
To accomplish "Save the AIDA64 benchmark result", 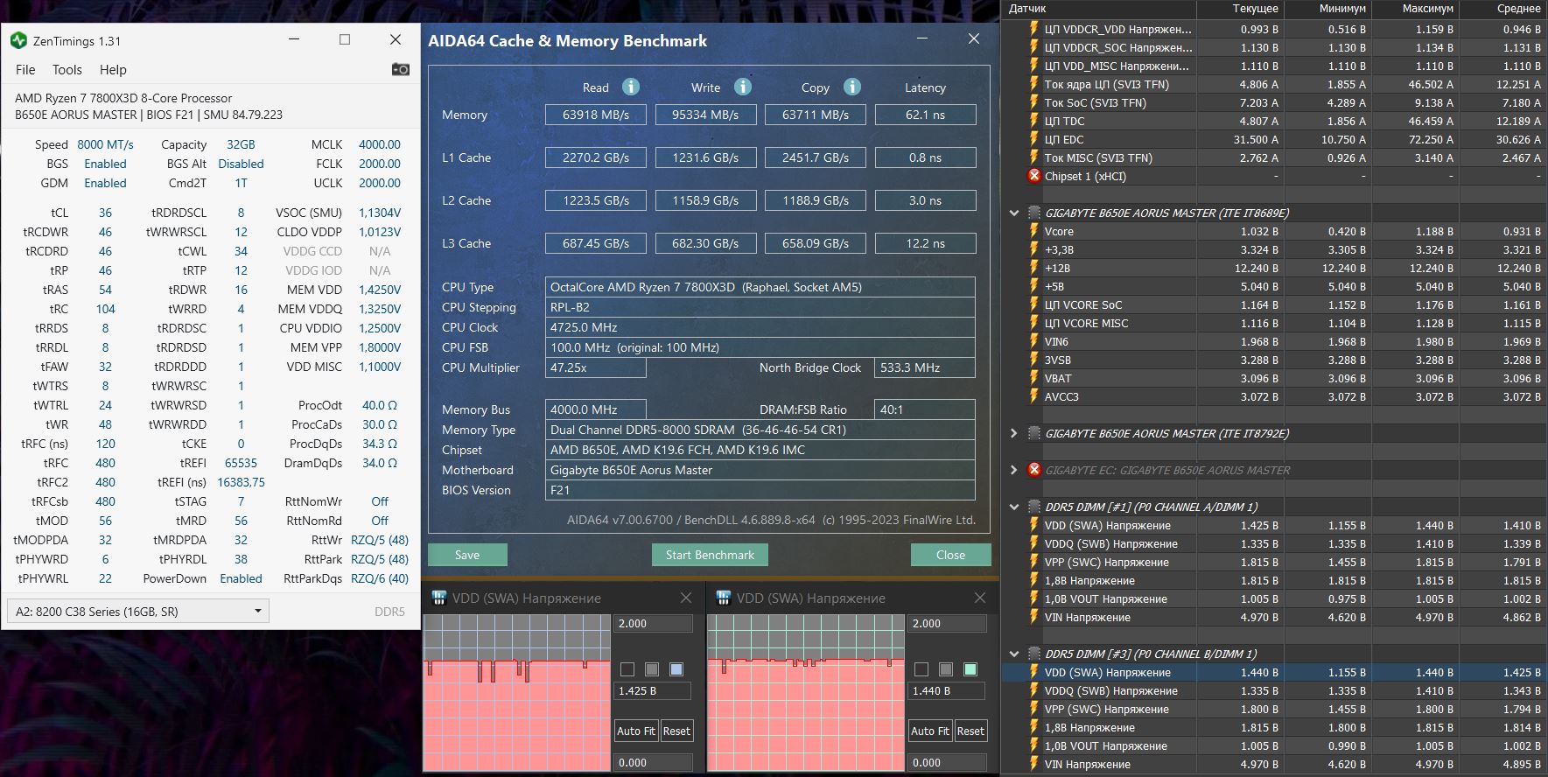I will click(467, 555).
